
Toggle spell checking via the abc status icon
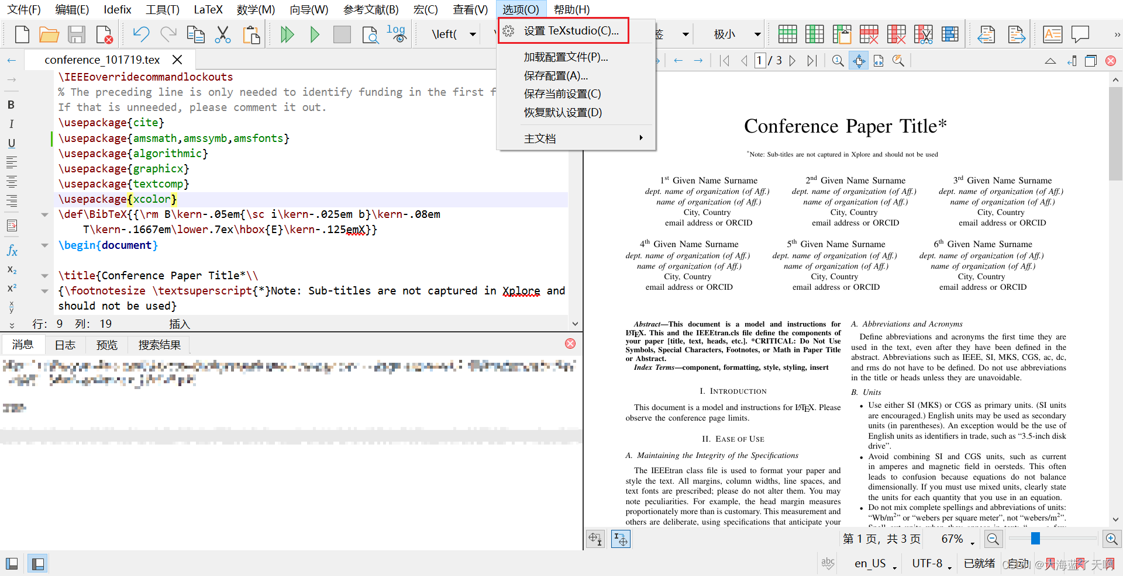click(827, 563)
